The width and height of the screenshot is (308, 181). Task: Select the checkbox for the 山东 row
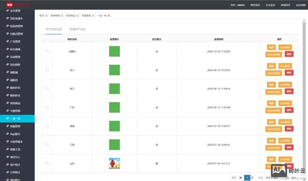47,163
